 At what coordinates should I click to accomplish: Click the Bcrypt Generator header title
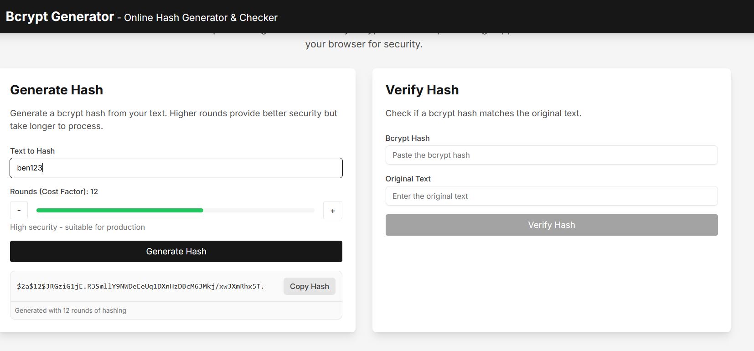coord(59,16)
